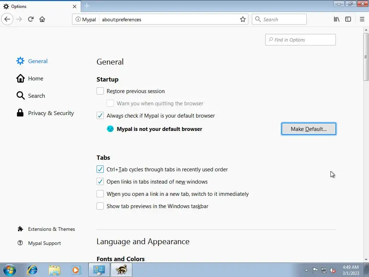Open Home preferences category
Screen dimensions: 369x277
[x=30, y=78]
